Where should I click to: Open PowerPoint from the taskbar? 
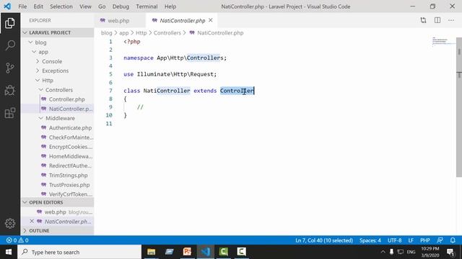(x=187, y=252)
